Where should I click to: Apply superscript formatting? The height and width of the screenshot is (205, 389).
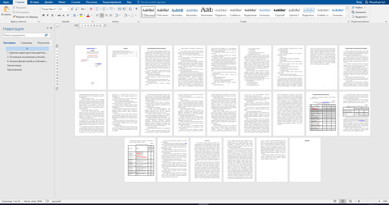68,16
